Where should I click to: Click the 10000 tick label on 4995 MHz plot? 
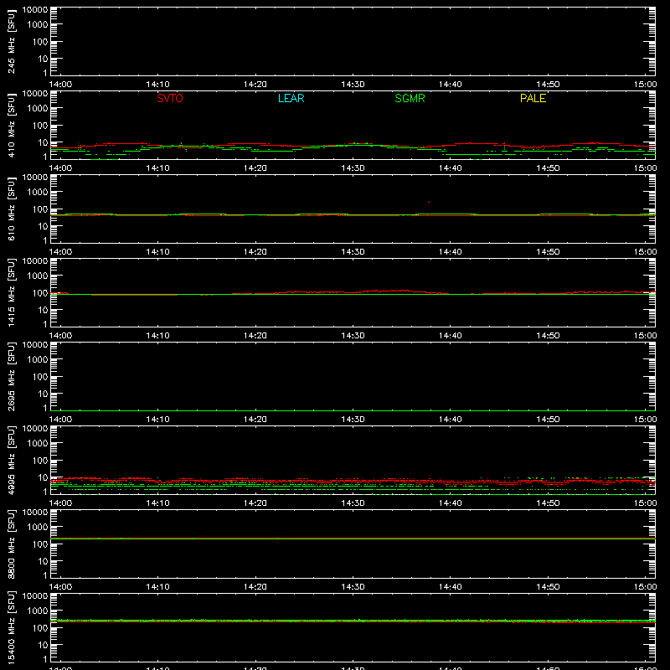(35, 428)
